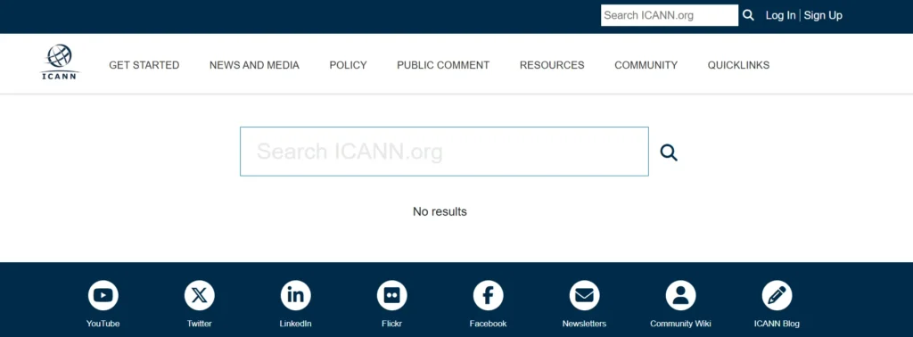Click the ICANN Blog text label

pos(777,324)
